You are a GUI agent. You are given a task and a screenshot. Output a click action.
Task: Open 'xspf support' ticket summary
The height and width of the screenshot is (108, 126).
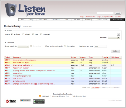point(18,79)
